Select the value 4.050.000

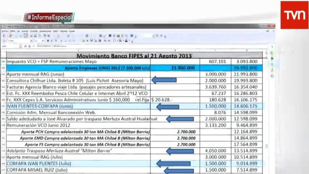click(215, 151)
